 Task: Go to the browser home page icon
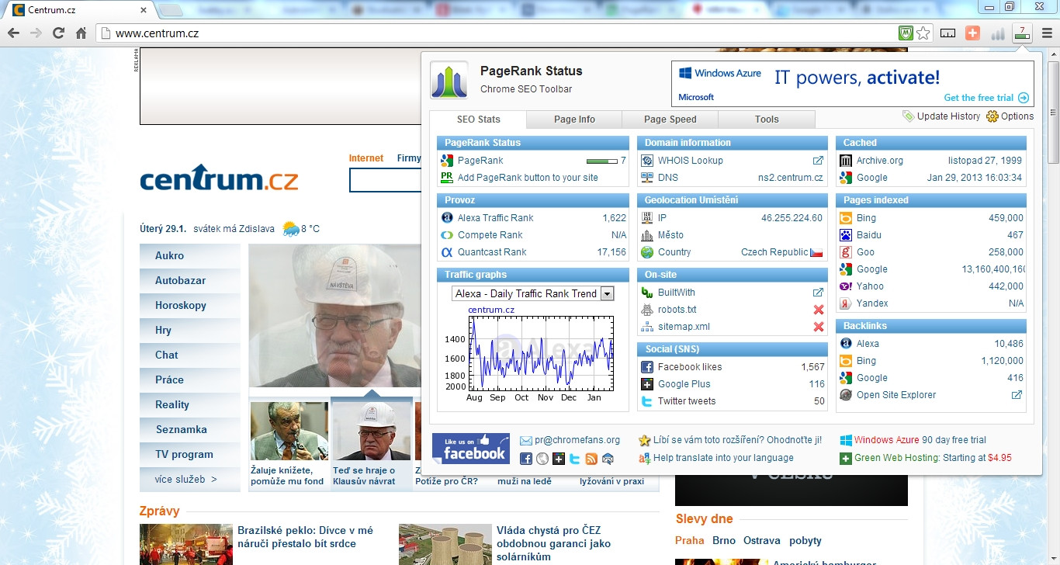coord(81,33)
